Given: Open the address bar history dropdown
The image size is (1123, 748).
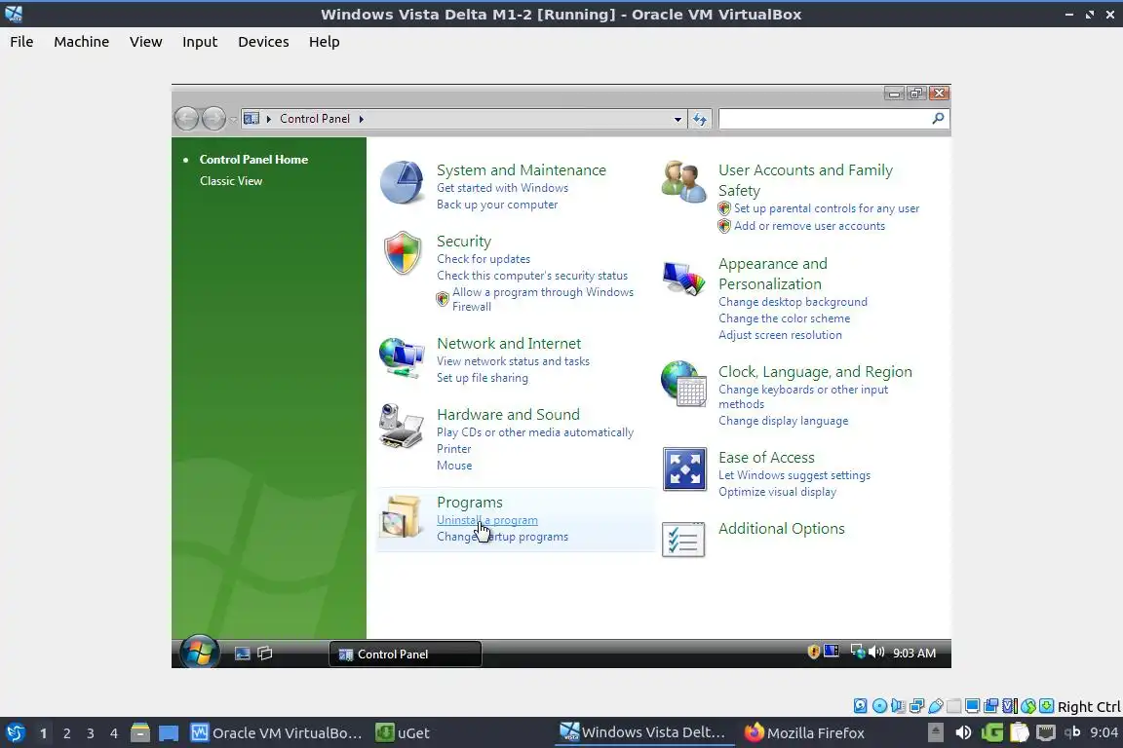Looking at the screenshot, I should coord(678,120).
